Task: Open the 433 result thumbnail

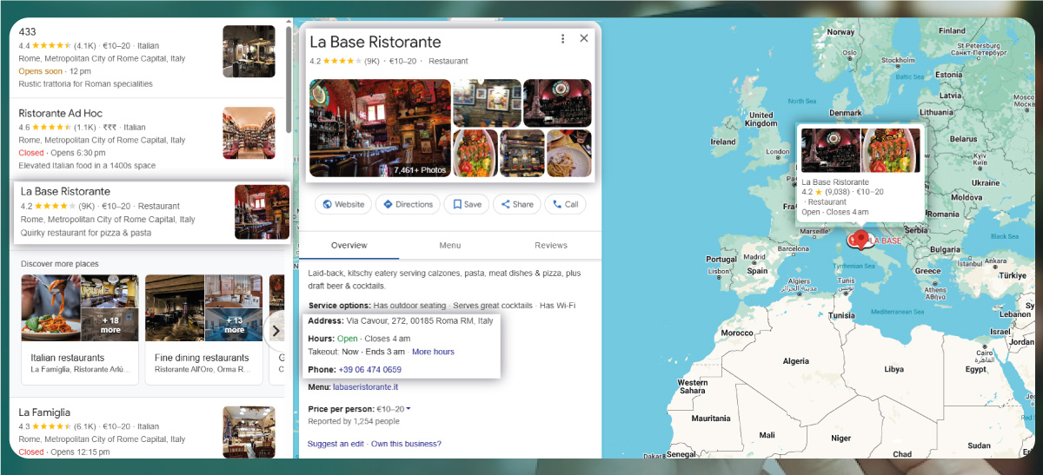Action: [x=249, y=51]
